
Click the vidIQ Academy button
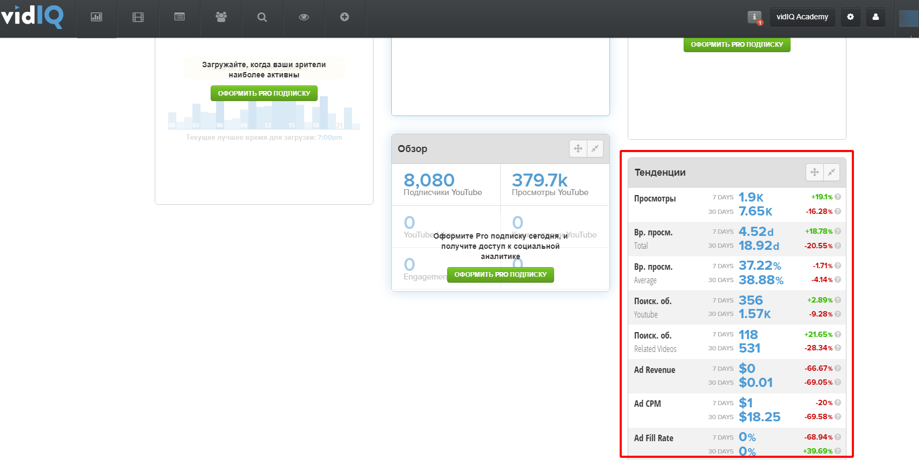802,17
